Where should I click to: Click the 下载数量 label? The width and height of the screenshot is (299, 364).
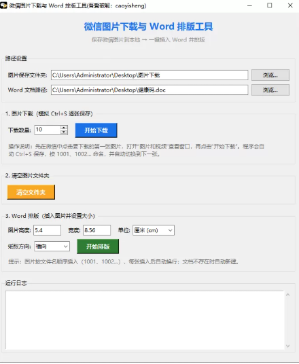coord(20,130)
